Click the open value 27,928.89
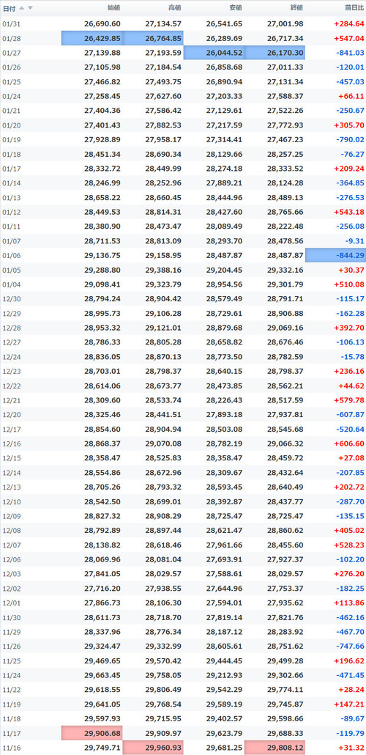Viewport: 366px width, 755px height. click(x=102, y=139)
